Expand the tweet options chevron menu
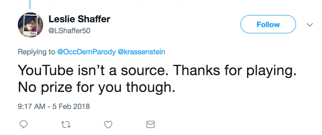The width and height of the screenshot is (322, 135). click(310, 25)
